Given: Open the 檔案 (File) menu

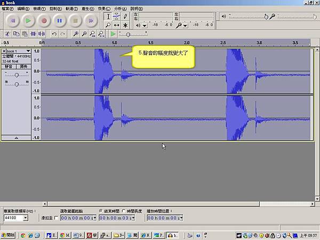Looking at the screenshot, I should [x=9, y=9].
